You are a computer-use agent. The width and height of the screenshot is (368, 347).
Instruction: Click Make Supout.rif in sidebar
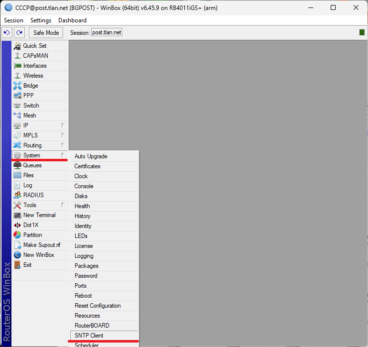(x=42, y=245)
